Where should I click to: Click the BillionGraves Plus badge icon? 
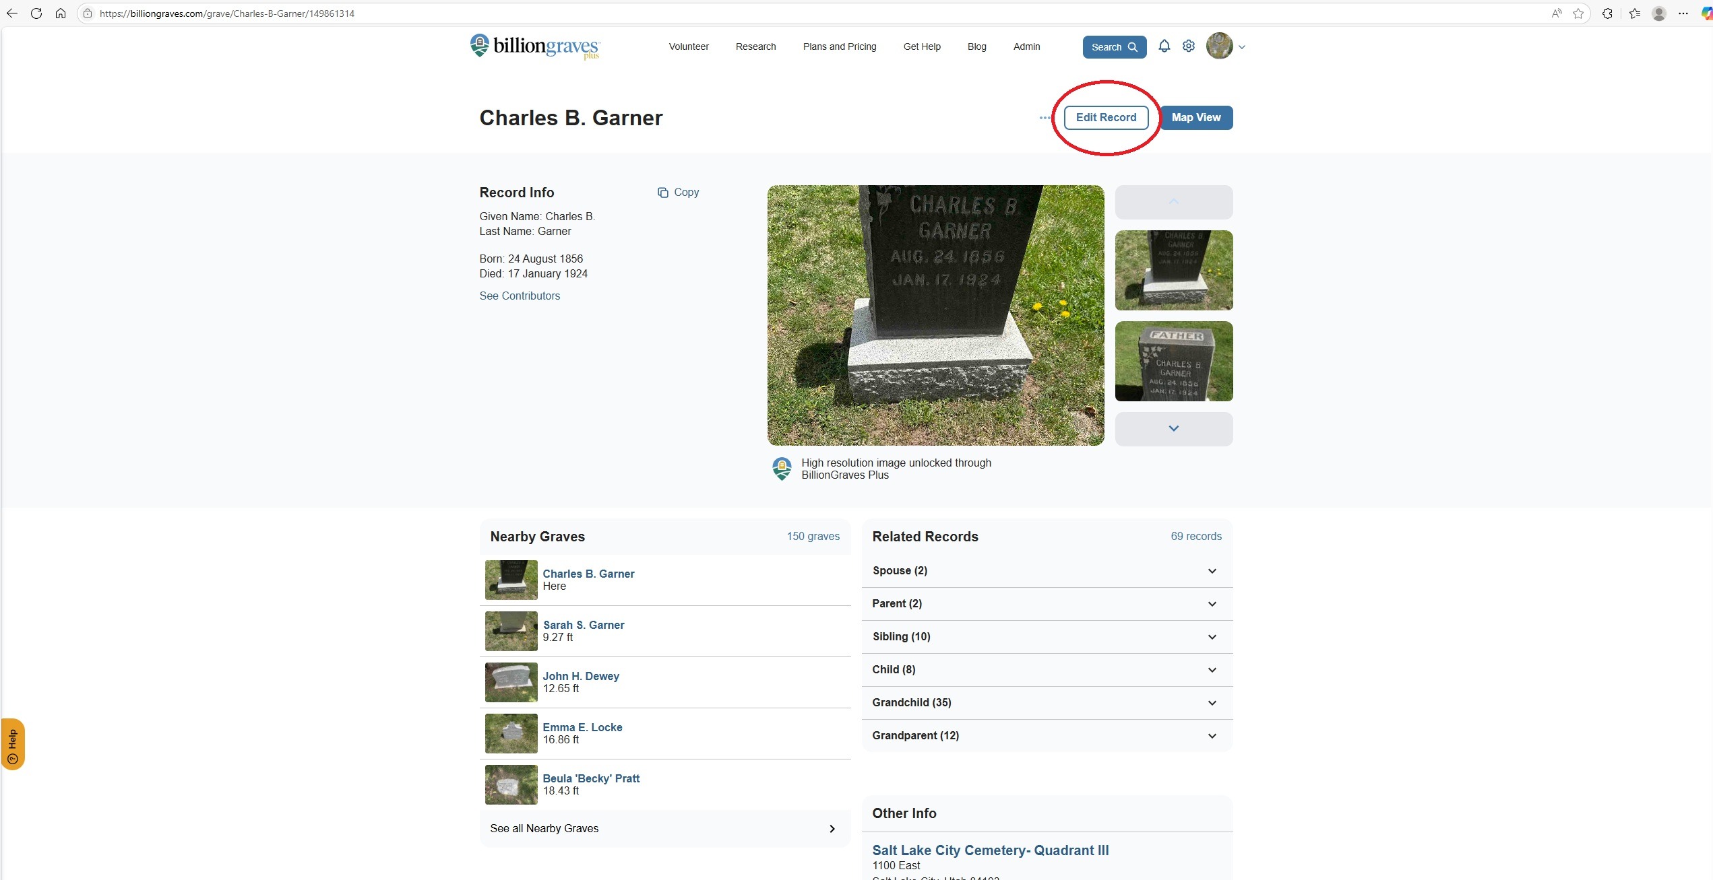click(782, 469)
